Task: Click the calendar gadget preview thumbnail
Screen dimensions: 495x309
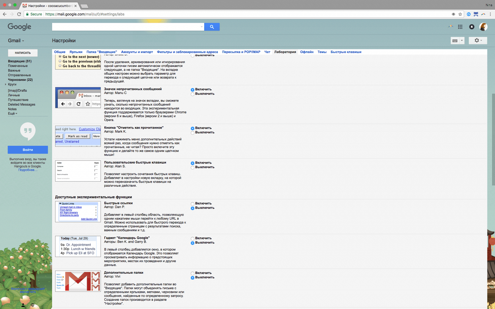Action: click(x=78, y=246)
